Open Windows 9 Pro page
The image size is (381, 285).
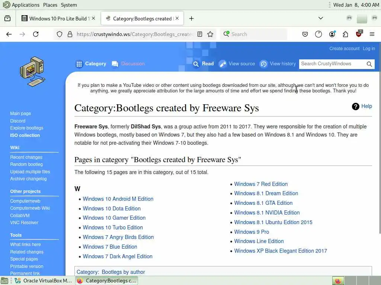252,232
